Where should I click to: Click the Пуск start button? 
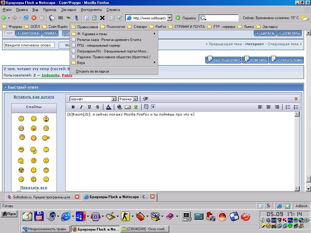pos(9,214)
